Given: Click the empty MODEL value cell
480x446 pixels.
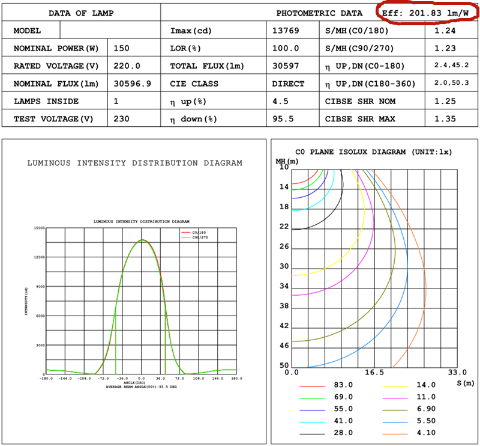Looking at the screenshot, I should [110, 31].
